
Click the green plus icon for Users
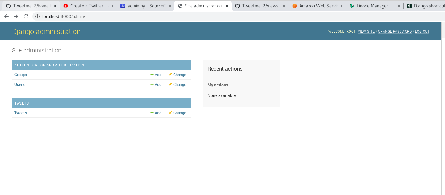[152, 84]
